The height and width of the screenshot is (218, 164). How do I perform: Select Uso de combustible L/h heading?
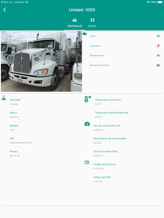point(107,126)
